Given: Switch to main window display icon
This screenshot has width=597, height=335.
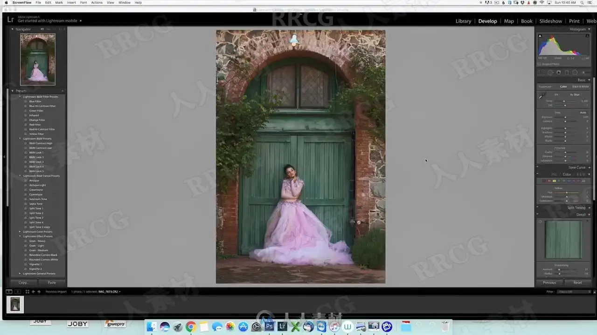Looking at the screenshot, I should click(x=9, y=292).
